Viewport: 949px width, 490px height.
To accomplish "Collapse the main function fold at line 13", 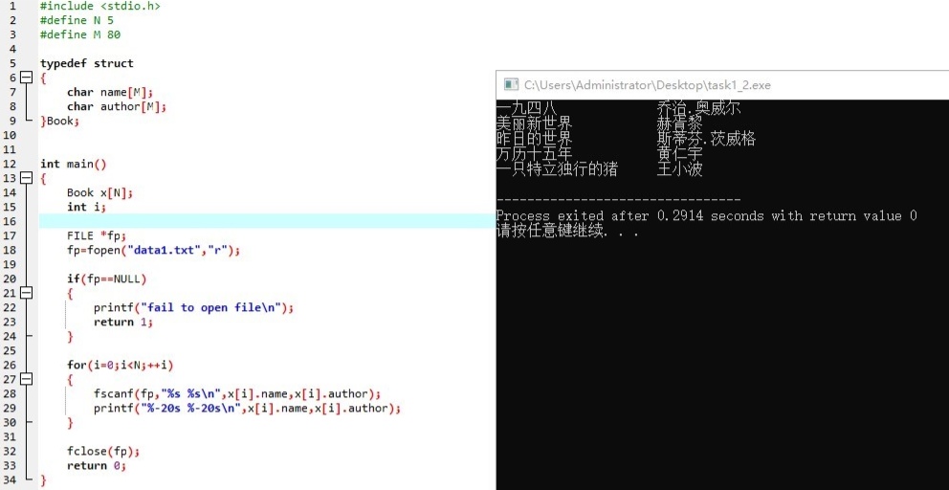I will pos(26,178).
